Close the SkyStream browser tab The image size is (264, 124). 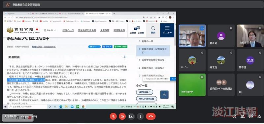pos(29,13)
